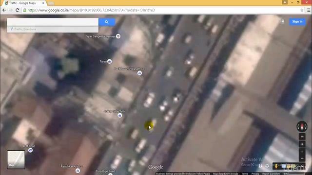Image resolution: width=312 pixels, height=175 pixels.
Task: Open the Haribhau Vishwanath Co marker
Action: (x=139, y=73)
